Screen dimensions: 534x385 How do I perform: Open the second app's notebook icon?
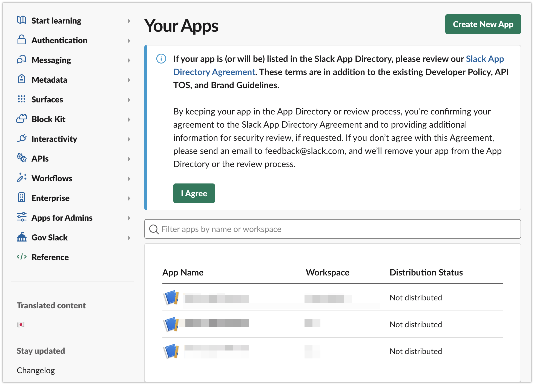(171, 324)
